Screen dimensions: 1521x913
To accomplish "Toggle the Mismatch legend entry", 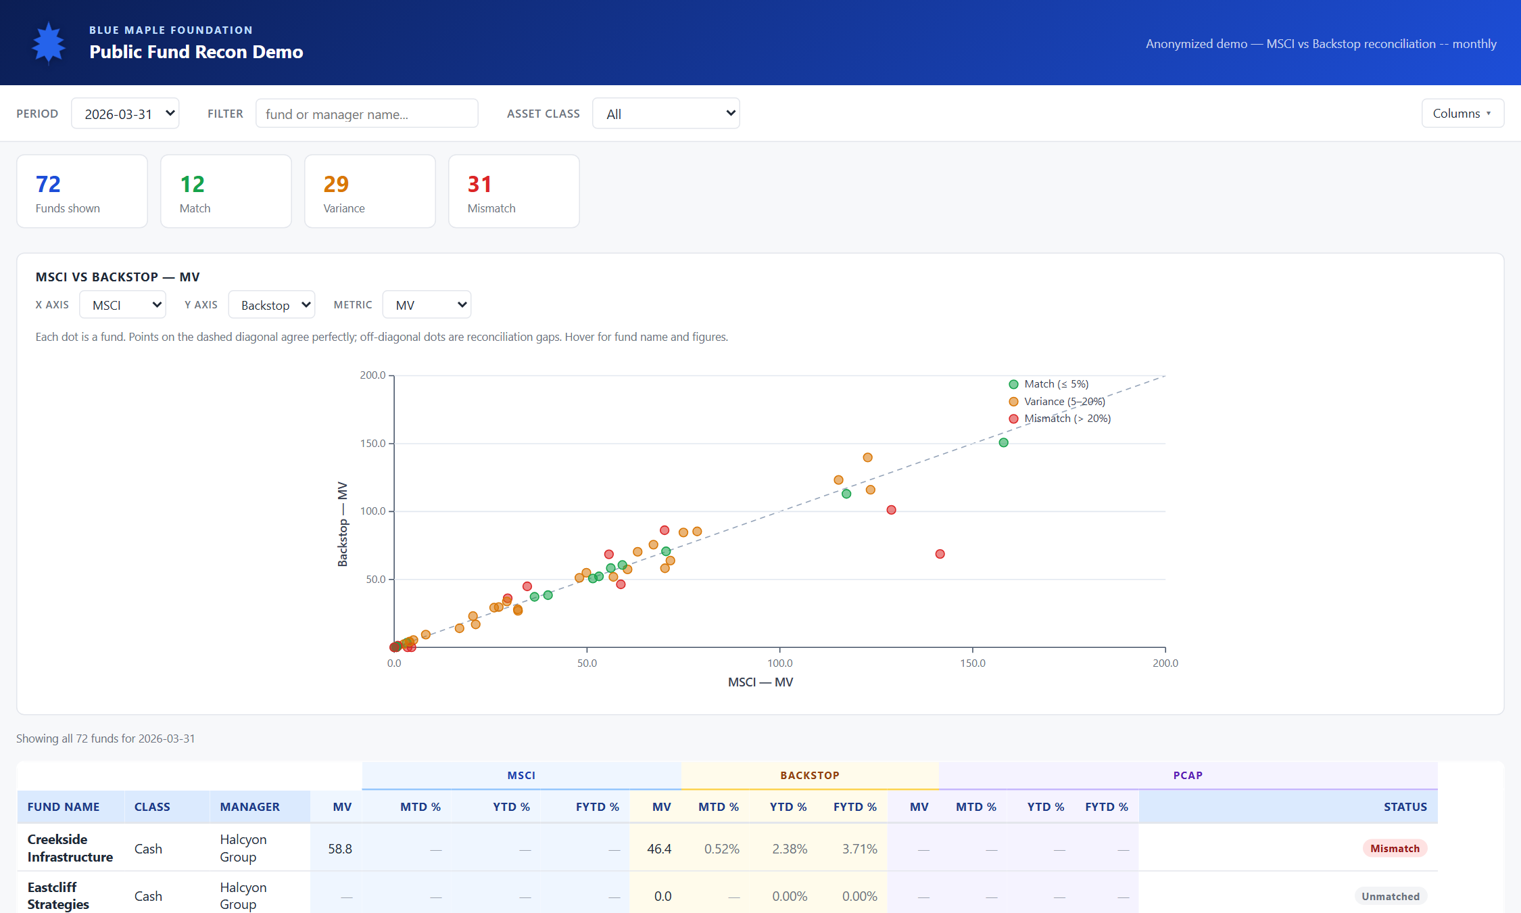I will click(1059, 419).
